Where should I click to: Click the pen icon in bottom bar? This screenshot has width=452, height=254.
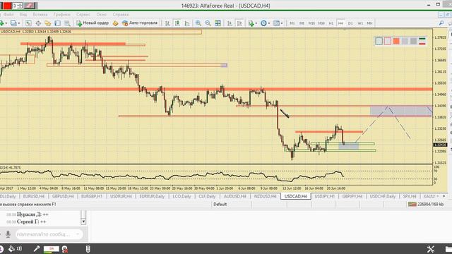pos(37,249)
